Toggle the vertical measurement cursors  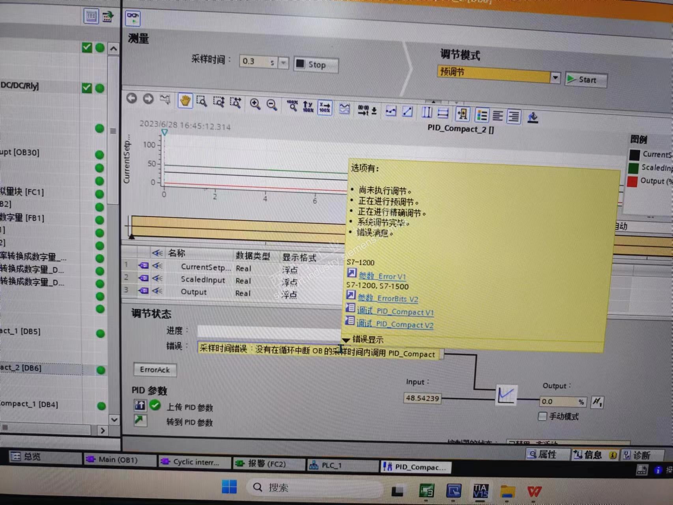click(427, 113)
